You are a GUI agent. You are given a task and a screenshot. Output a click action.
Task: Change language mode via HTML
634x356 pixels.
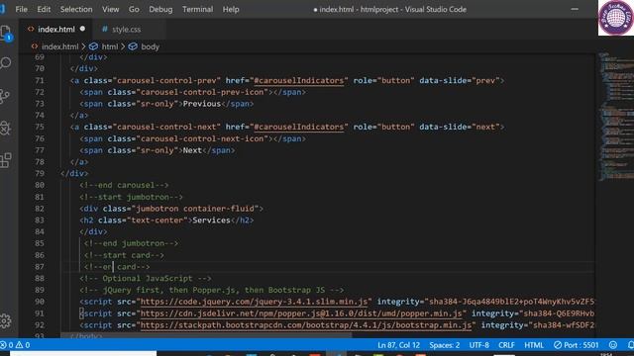[x=534, y=345]
